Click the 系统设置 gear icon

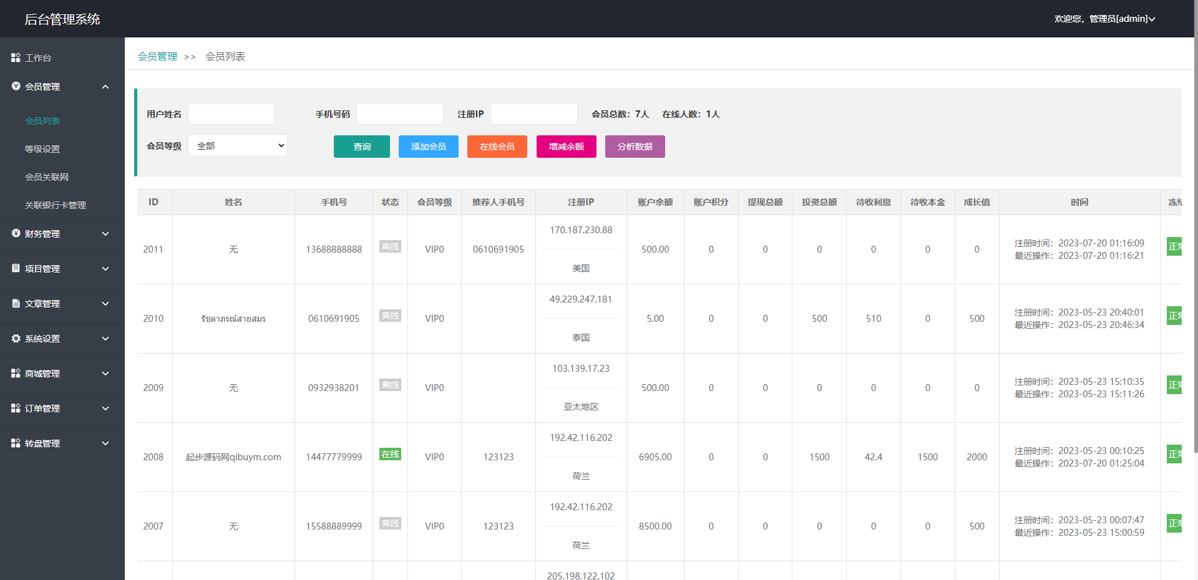click(16, 338)
